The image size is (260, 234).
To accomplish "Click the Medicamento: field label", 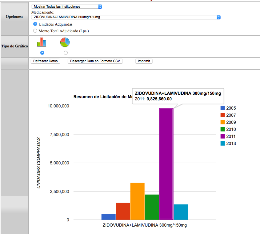I will tap(43, 12).
